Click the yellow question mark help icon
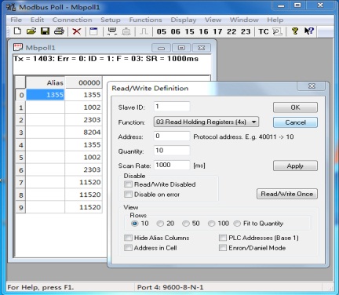Viewport: 339px width, 295px height. coord(295,31)
